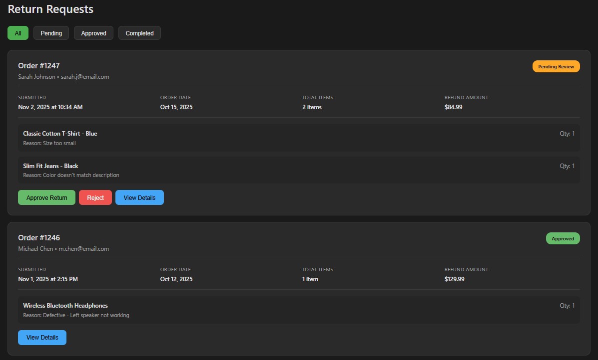The width and height of the screenshot is (598, 360).
Task: Reject the return for Order #1247
Action: click(95, 197)
